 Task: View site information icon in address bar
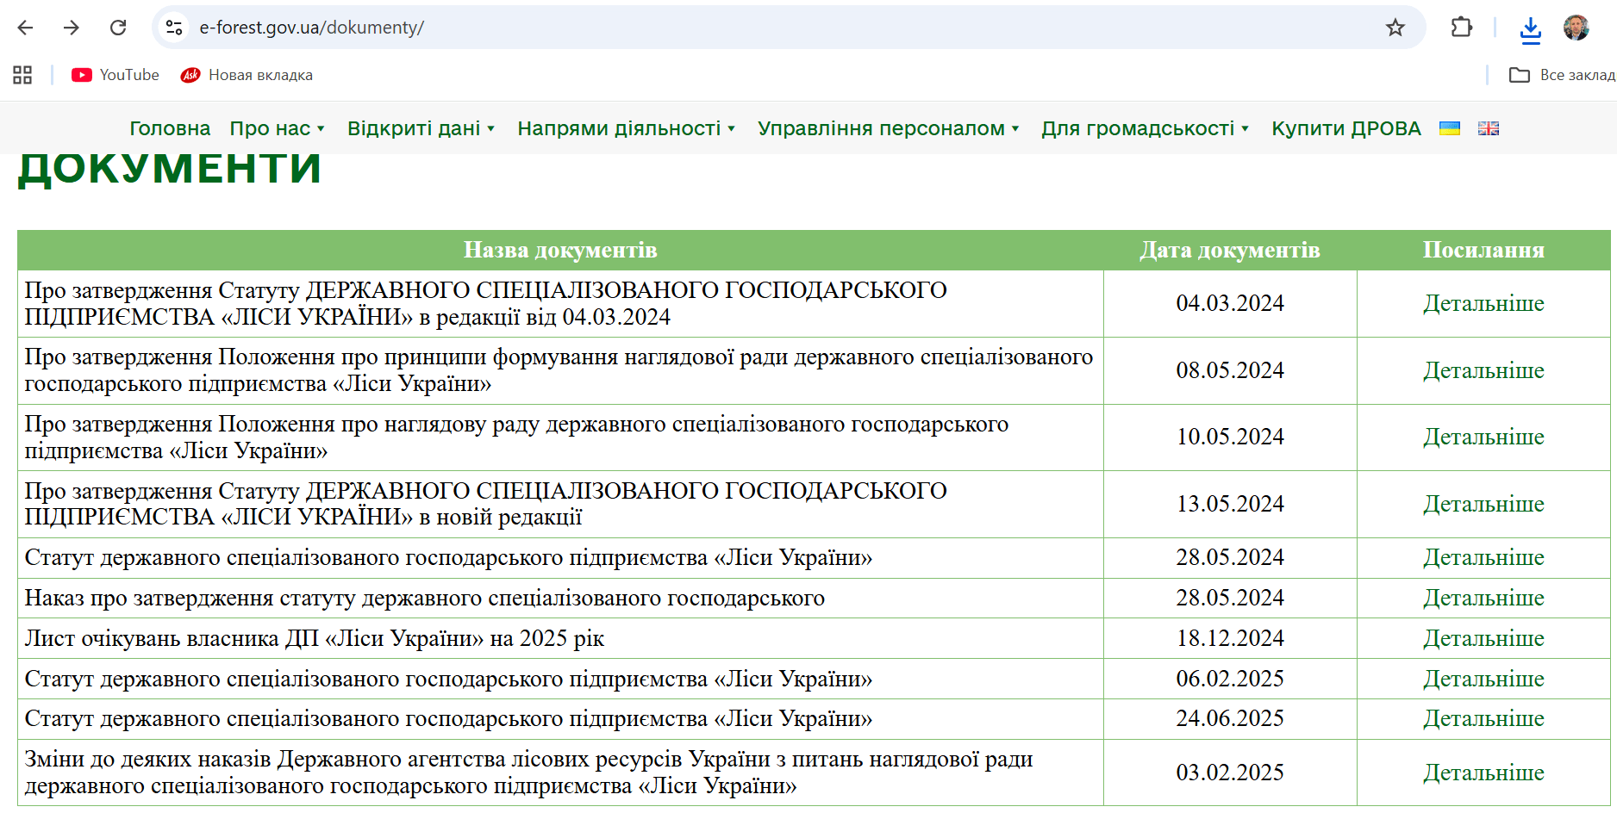tap(174, 28)
